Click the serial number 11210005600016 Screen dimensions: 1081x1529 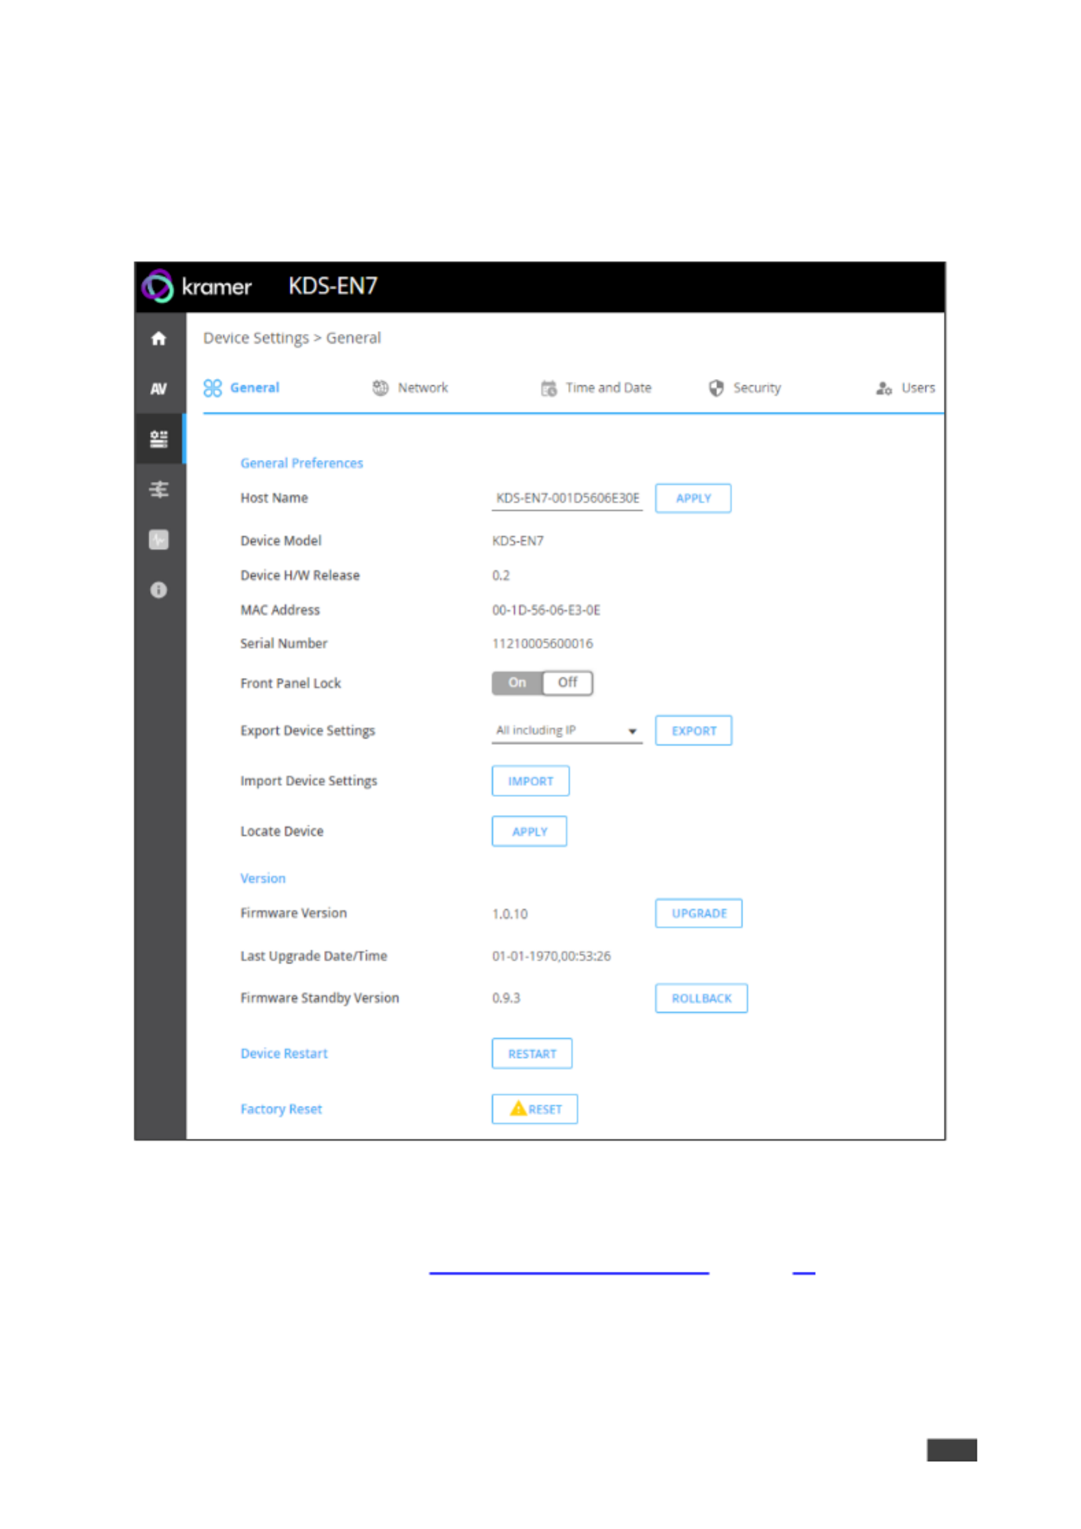tap(543, 644)
